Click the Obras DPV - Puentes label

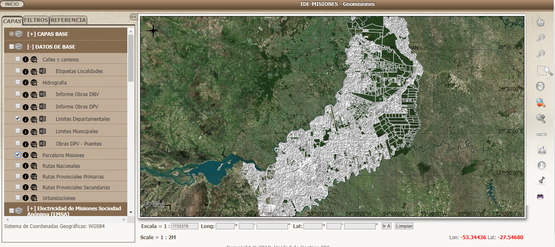[x=79, y=143]
